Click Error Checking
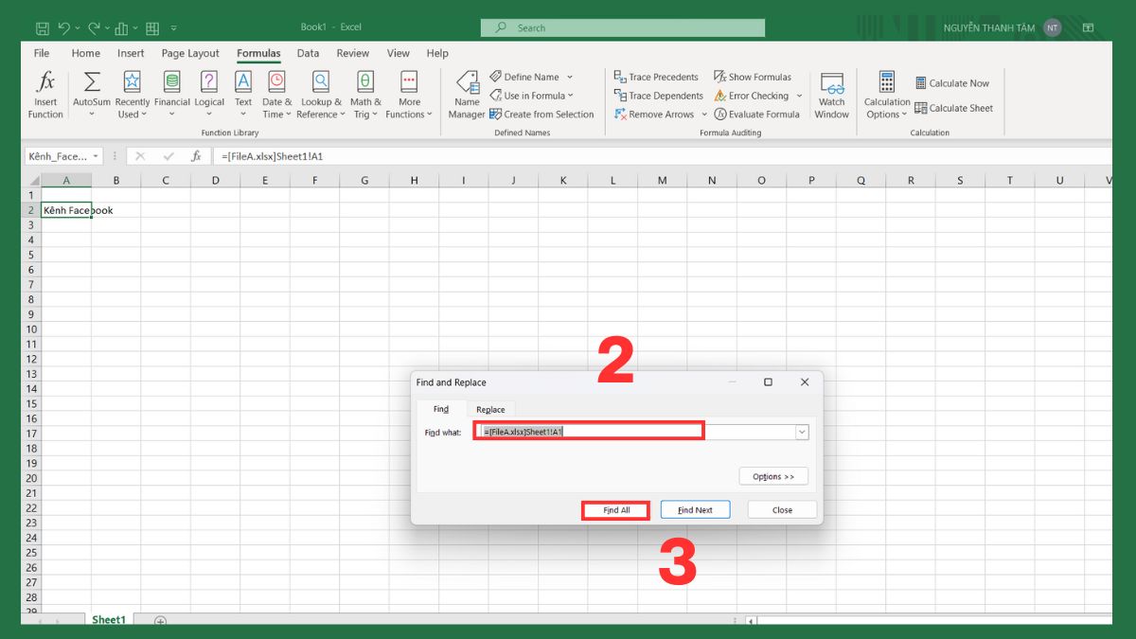Image resolution: width=1136 pixels, height=639 pixels. (x=752, y=96)
